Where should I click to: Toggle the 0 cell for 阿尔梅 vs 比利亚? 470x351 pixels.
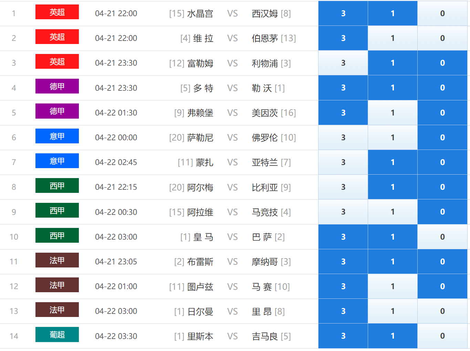442,187
